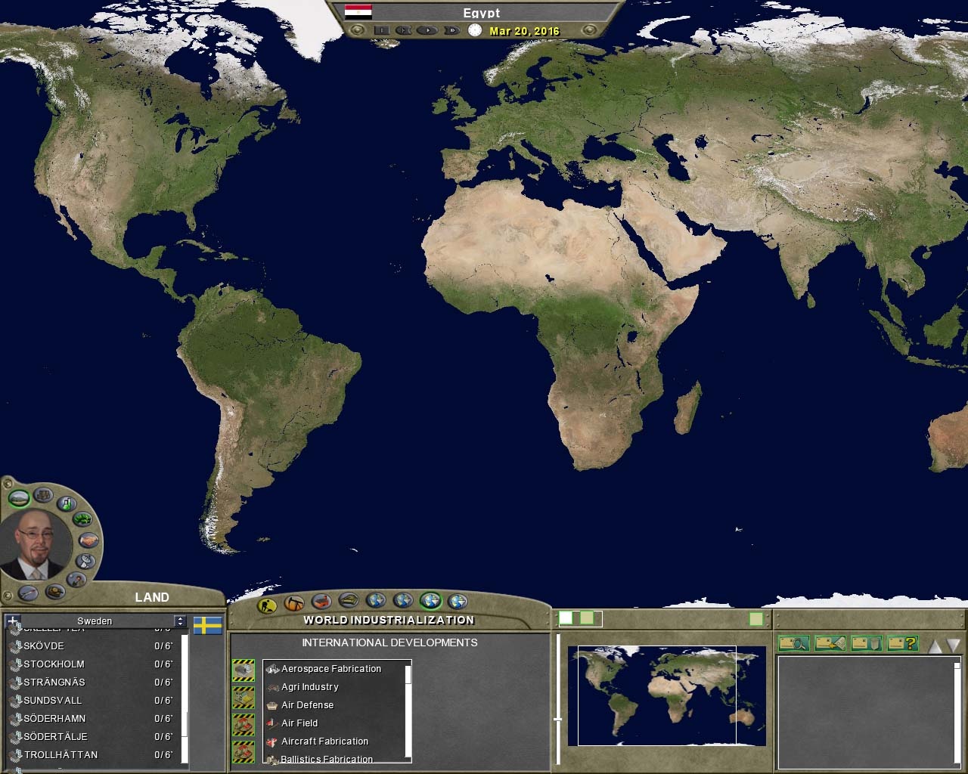Pause the game with the pause button
Screen dimensions: 968x774
tap(381, 31)
